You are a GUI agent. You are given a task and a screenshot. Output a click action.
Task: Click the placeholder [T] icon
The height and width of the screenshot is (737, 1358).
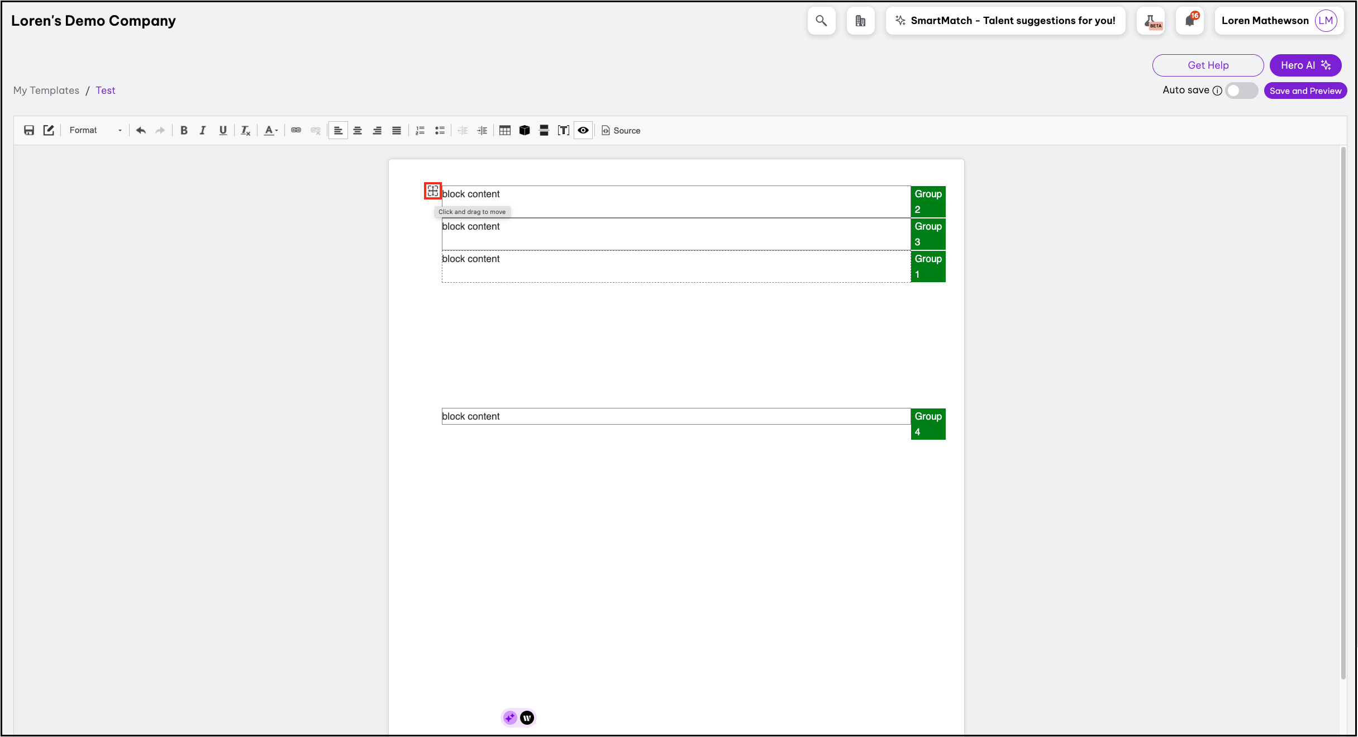pyautogui.click(x=564, y=130)
